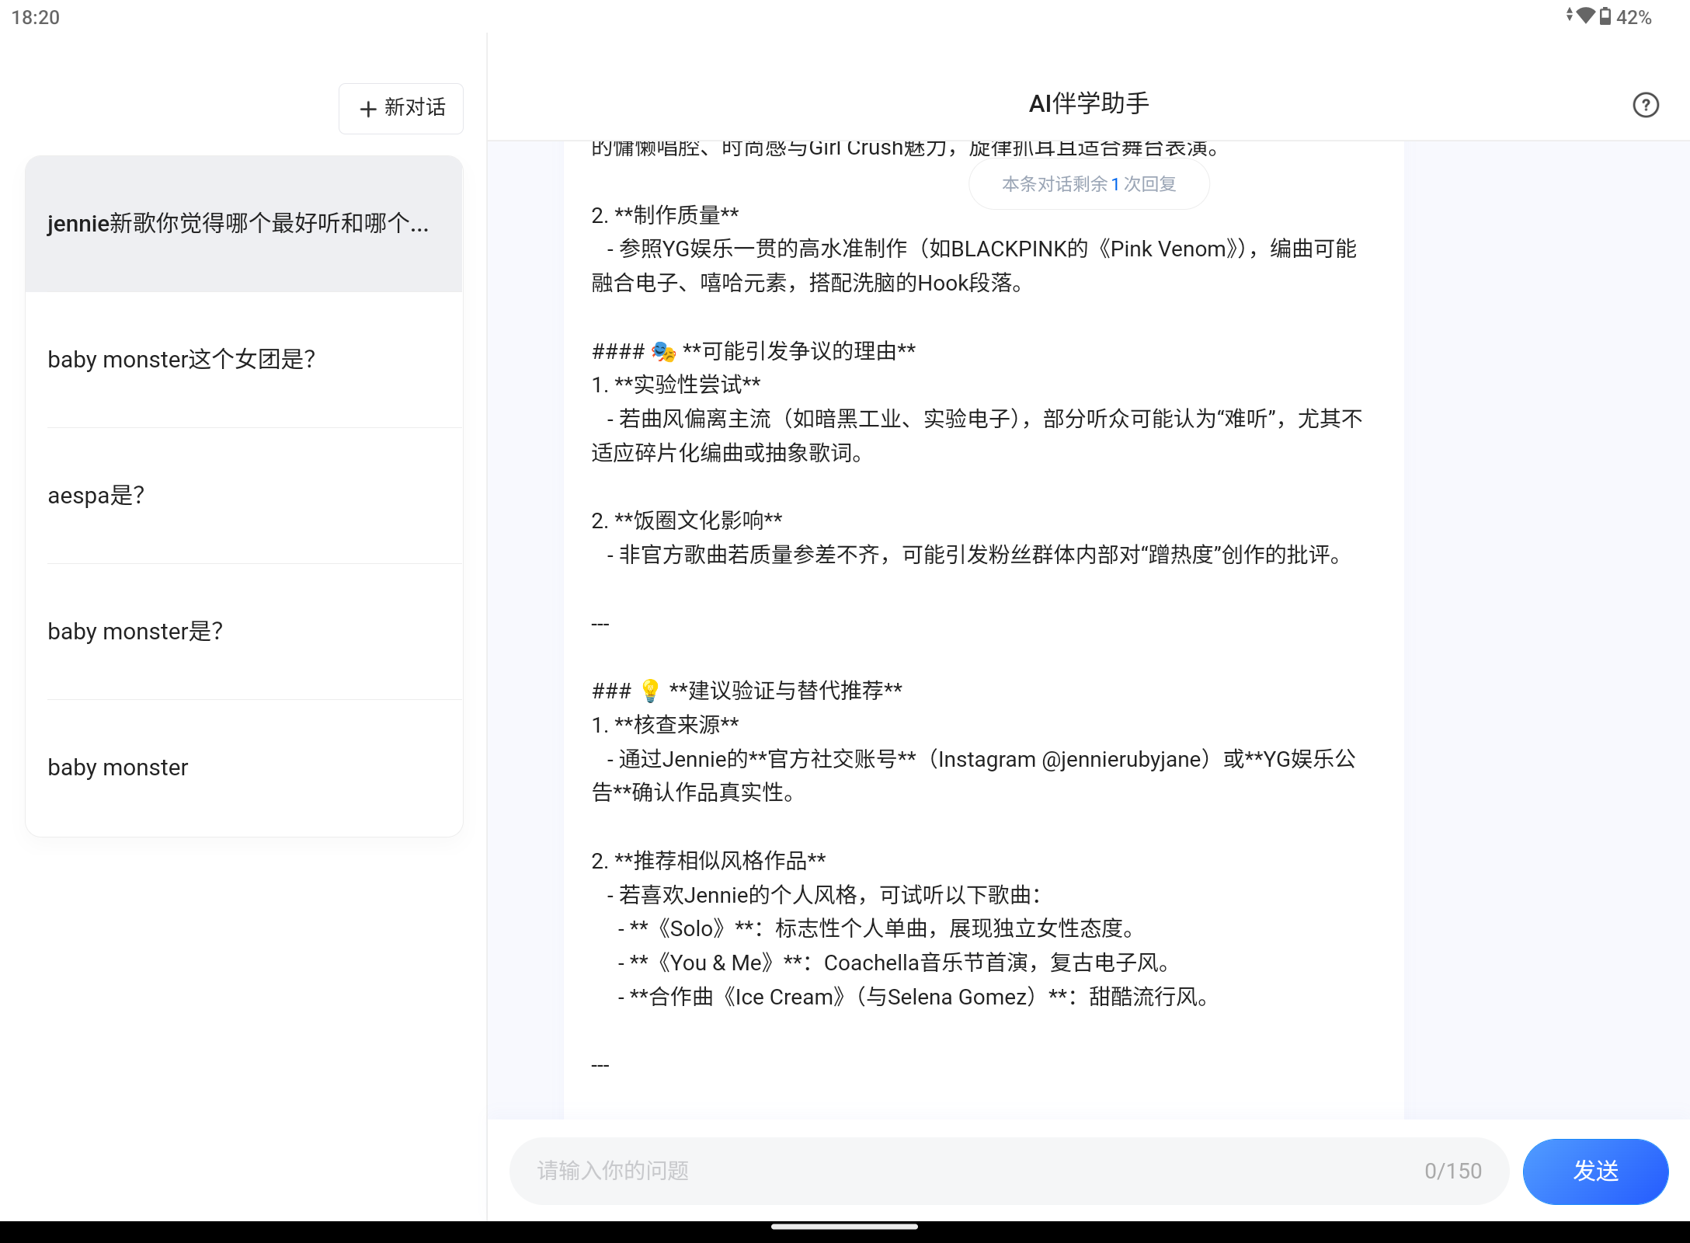Tap the theater masks emoji before 可能引发争议的理由
Screen dimensions: 1690x1243
(664, 351)
